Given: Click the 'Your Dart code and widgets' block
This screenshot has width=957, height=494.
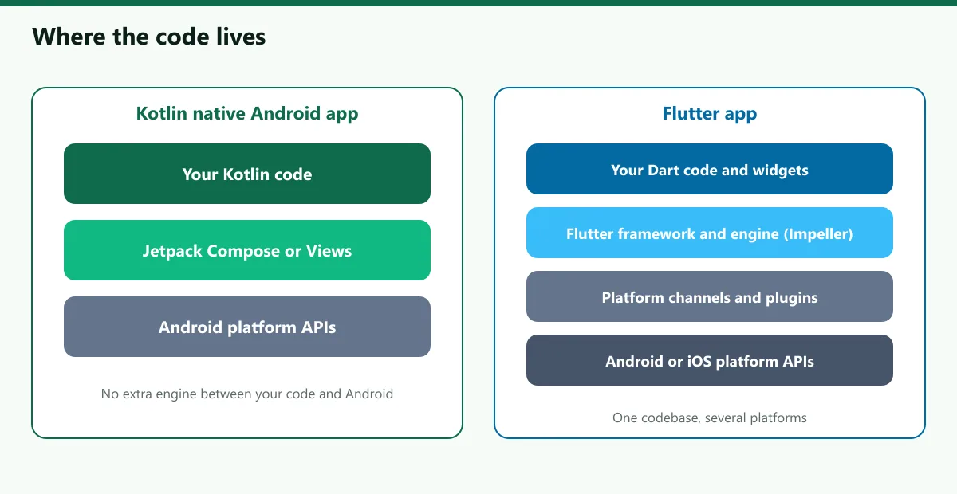Looking at the screenshot, I should (710, 169).
